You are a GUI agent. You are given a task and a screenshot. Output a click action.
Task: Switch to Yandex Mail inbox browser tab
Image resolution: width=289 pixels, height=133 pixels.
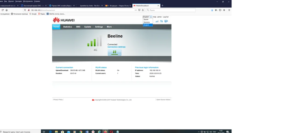pos(118,6)
